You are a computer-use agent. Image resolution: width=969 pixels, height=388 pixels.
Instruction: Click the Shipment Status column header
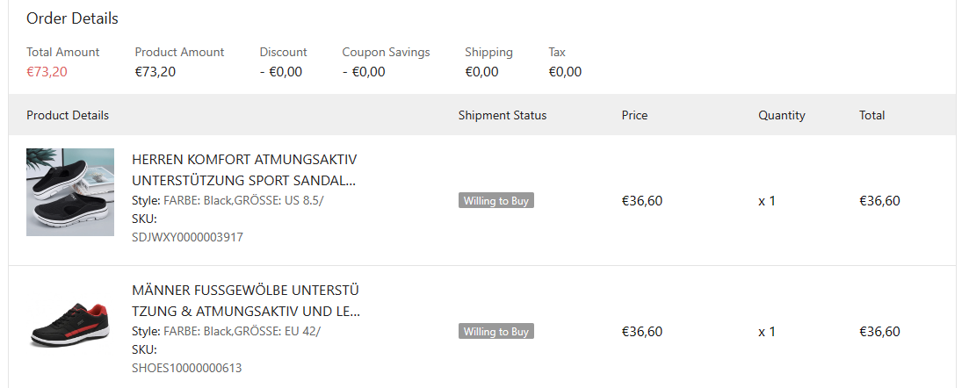502,115
